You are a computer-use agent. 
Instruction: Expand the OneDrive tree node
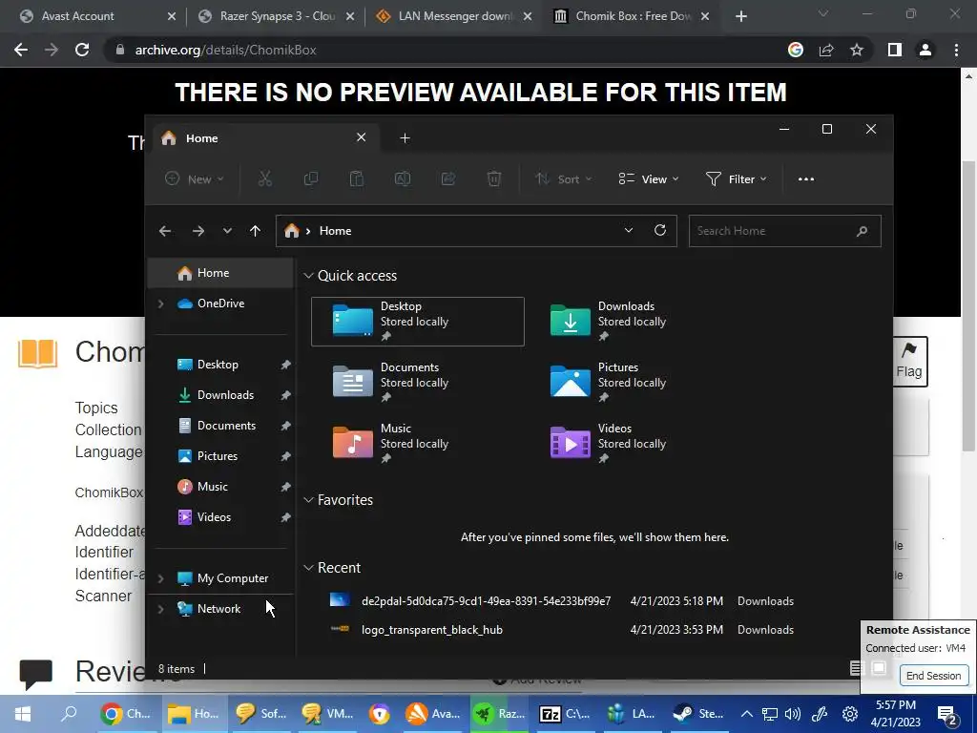pyautogui.click(x=160, y=304)
